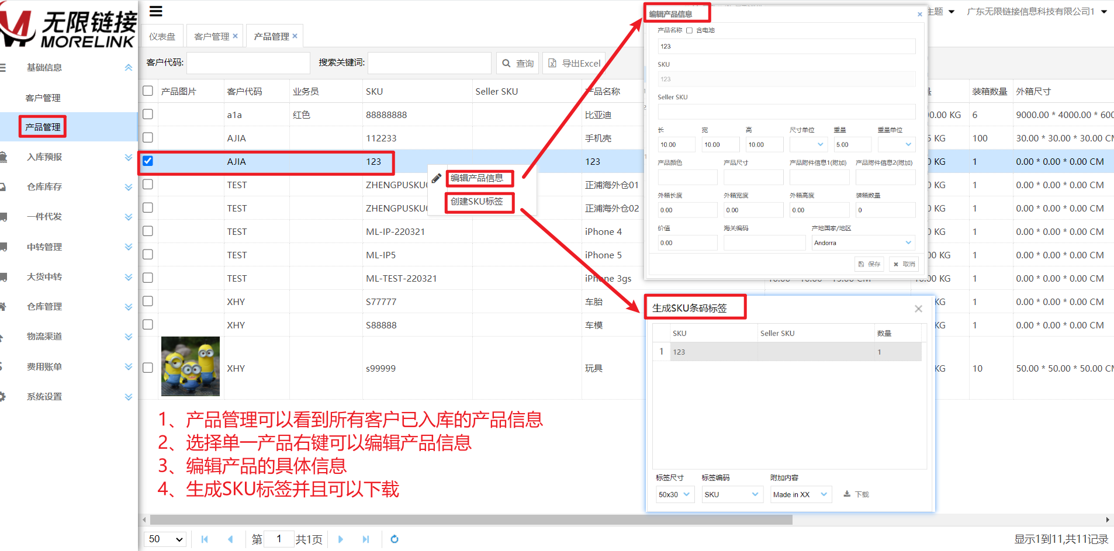Expand the 费用账单 sidebar section
Screen dimensions: 1114x551
point(129,366)
